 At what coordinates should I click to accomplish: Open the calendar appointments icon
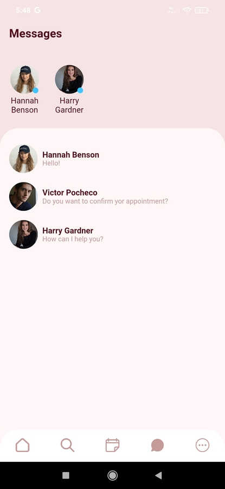click(112, 445)
